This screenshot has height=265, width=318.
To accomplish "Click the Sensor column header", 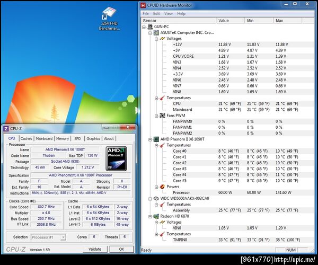I will [x=179, y=21].
